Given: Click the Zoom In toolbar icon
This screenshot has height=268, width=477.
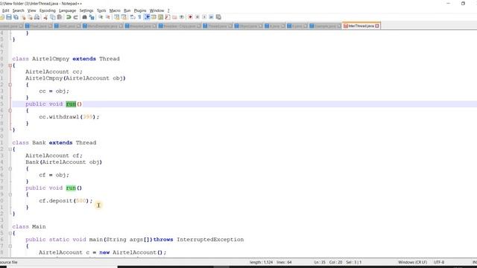Looking at the screenshot, I should click(x=101, y=17).
